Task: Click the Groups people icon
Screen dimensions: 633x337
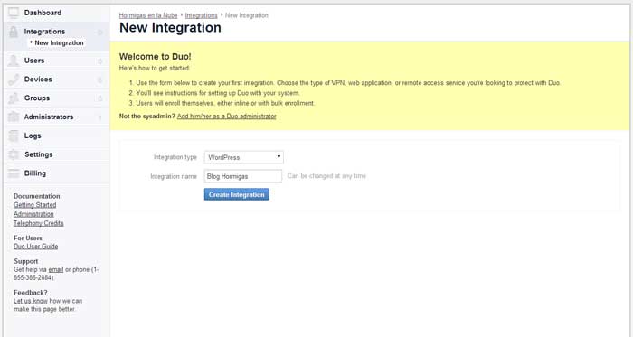Action: [x=14, y=98]
